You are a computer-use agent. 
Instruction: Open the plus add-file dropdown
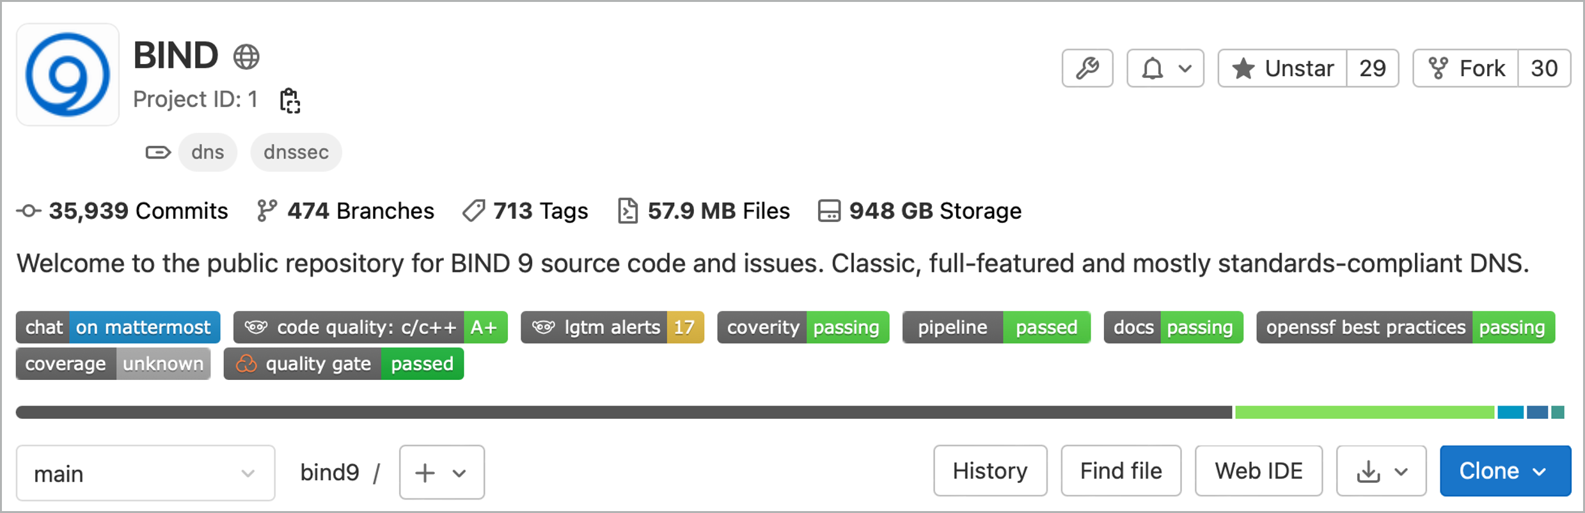(x=441, y=473)
